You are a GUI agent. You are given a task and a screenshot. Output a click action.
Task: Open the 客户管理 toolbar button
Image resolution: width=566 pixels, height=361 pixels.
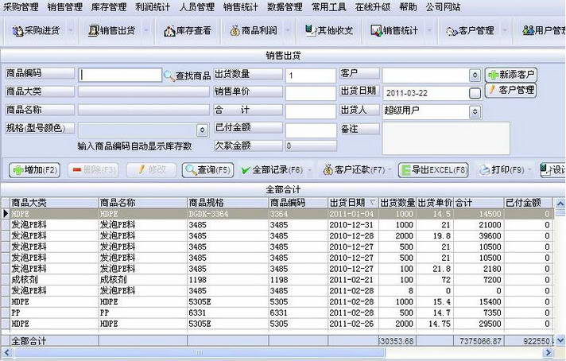(x=470, y=31)
